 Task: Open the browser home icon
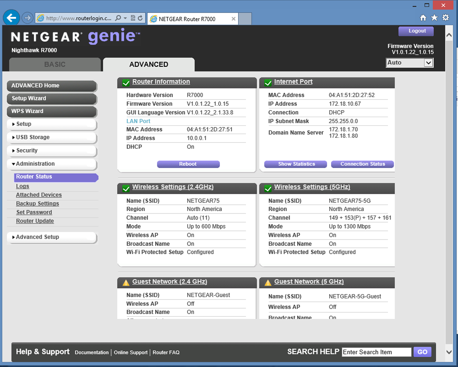coord(423,18)
